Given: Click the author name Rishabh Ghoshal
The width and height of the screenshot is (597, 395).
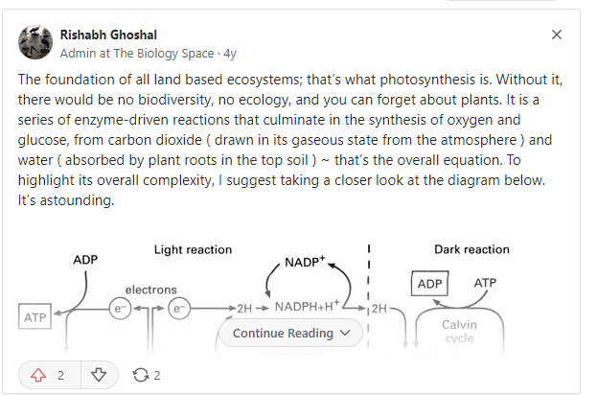Looking at the screenshot, I should pyautogui.click(x=109, y=34).
